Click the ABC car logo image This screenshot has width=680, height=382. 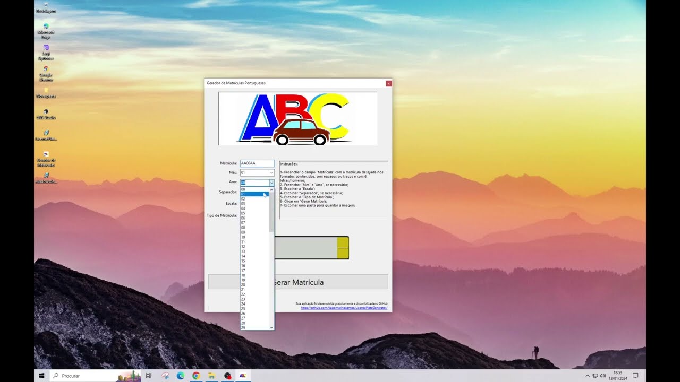point(297,118)
